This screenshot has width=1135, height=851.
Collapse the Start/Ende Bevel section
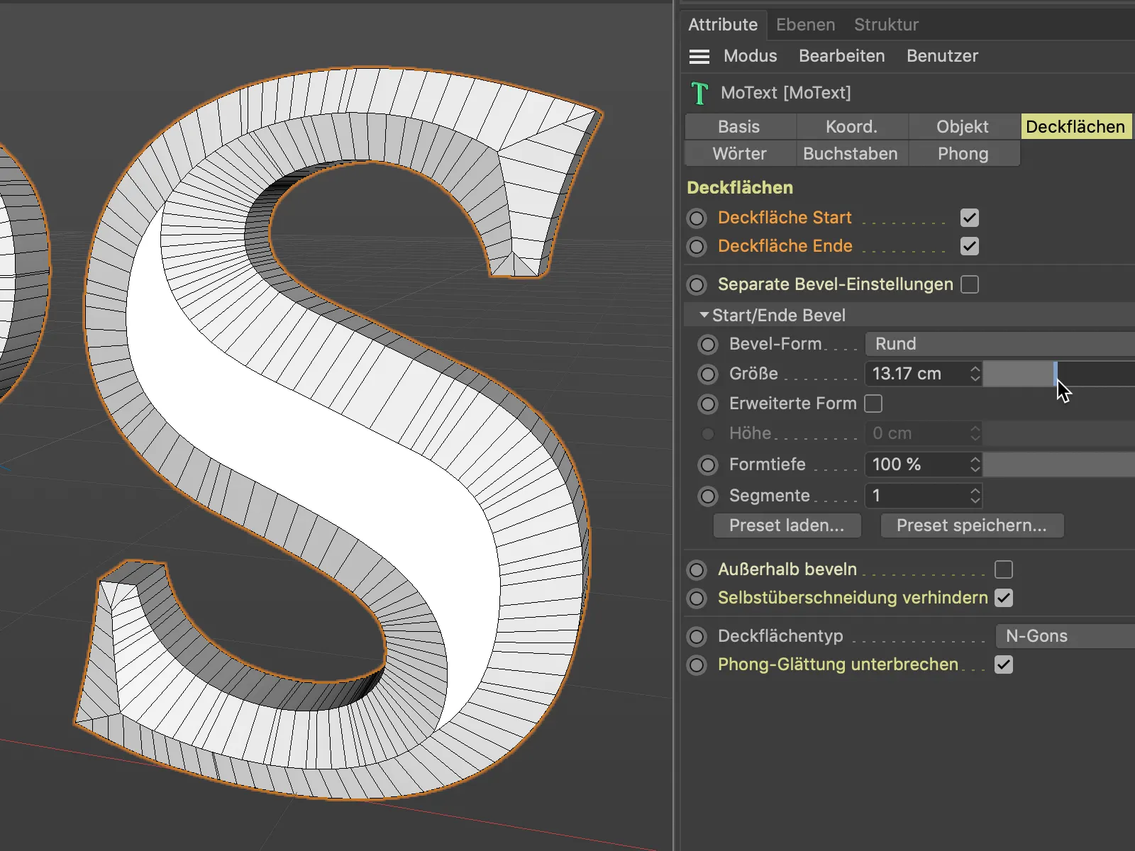click(704, 315)
